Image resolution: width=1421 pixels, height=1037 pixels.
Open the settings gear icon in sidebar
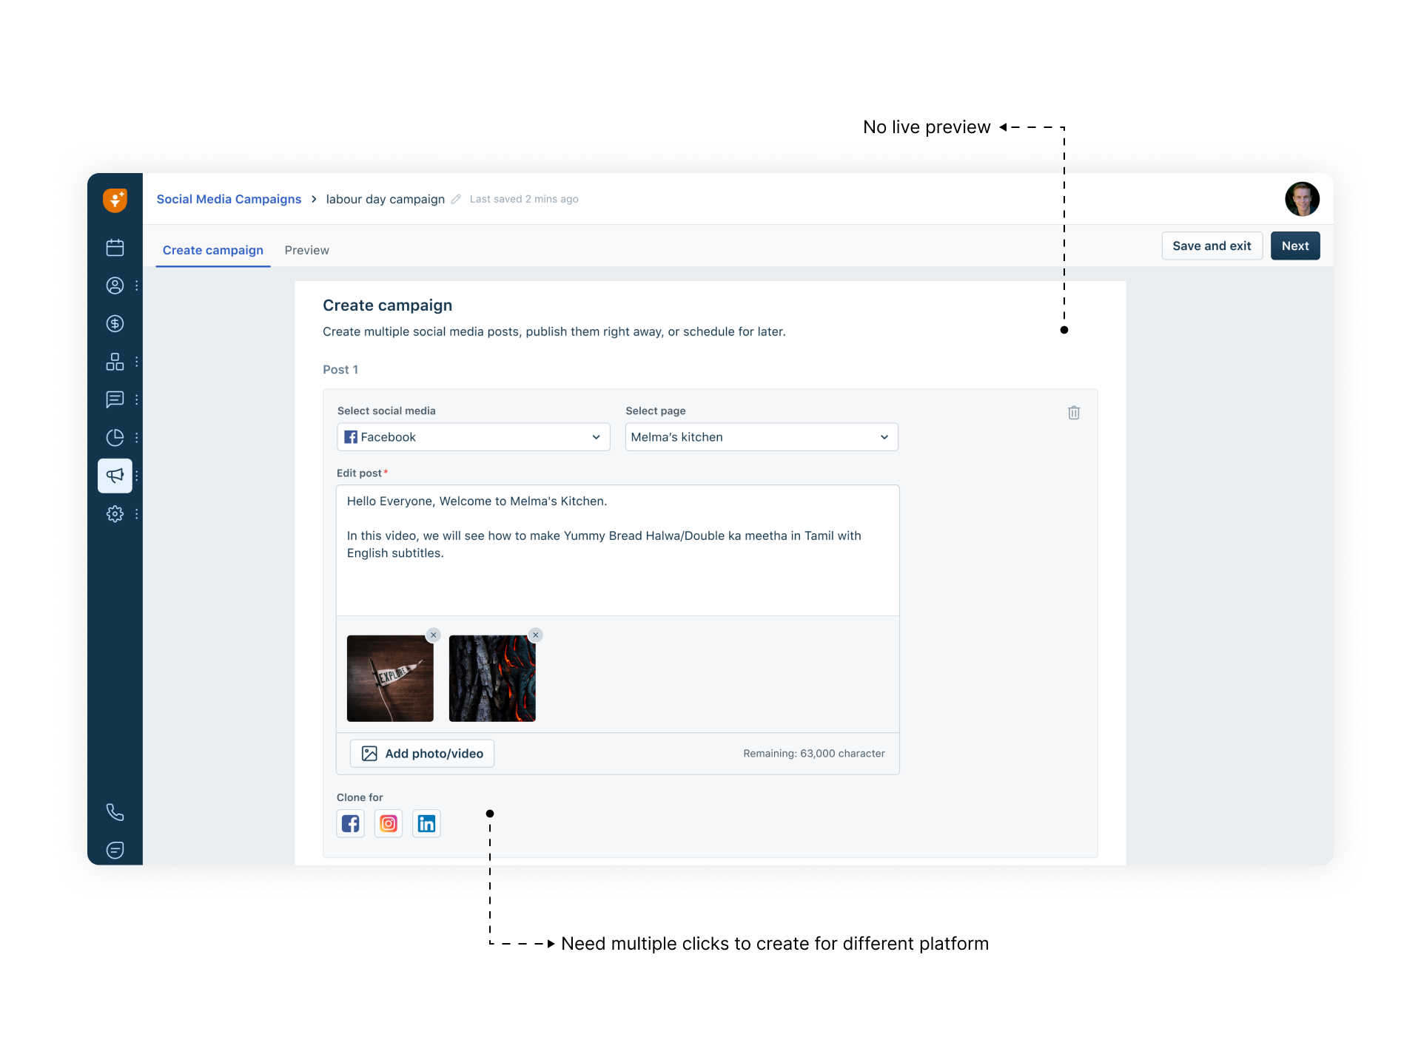(115, 513)
